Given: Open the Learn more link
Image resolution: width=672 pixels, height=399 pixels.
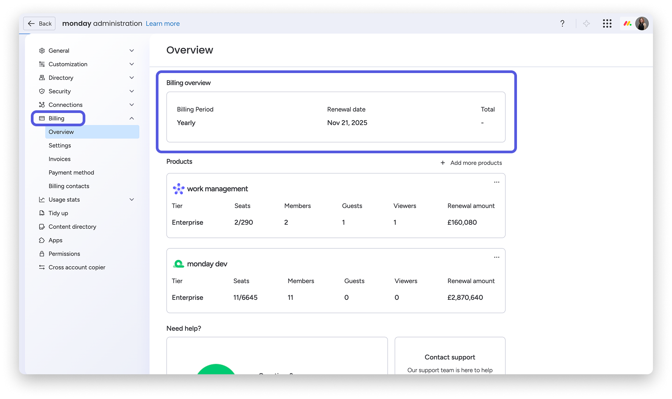Looking at the screenshot, I should click(163, 24).
